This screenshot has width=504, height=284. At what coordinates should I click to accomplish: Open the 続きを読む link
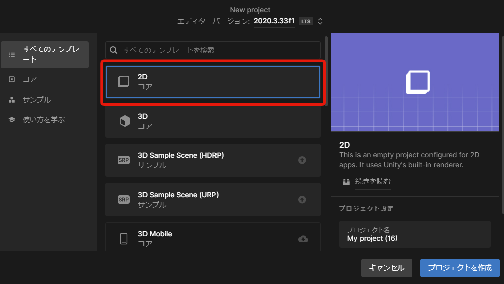(x=373, y=181)
